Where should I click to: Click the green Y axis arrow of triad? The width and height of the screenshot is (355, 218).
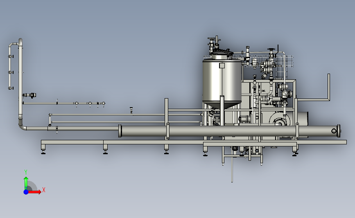point(26,183)
